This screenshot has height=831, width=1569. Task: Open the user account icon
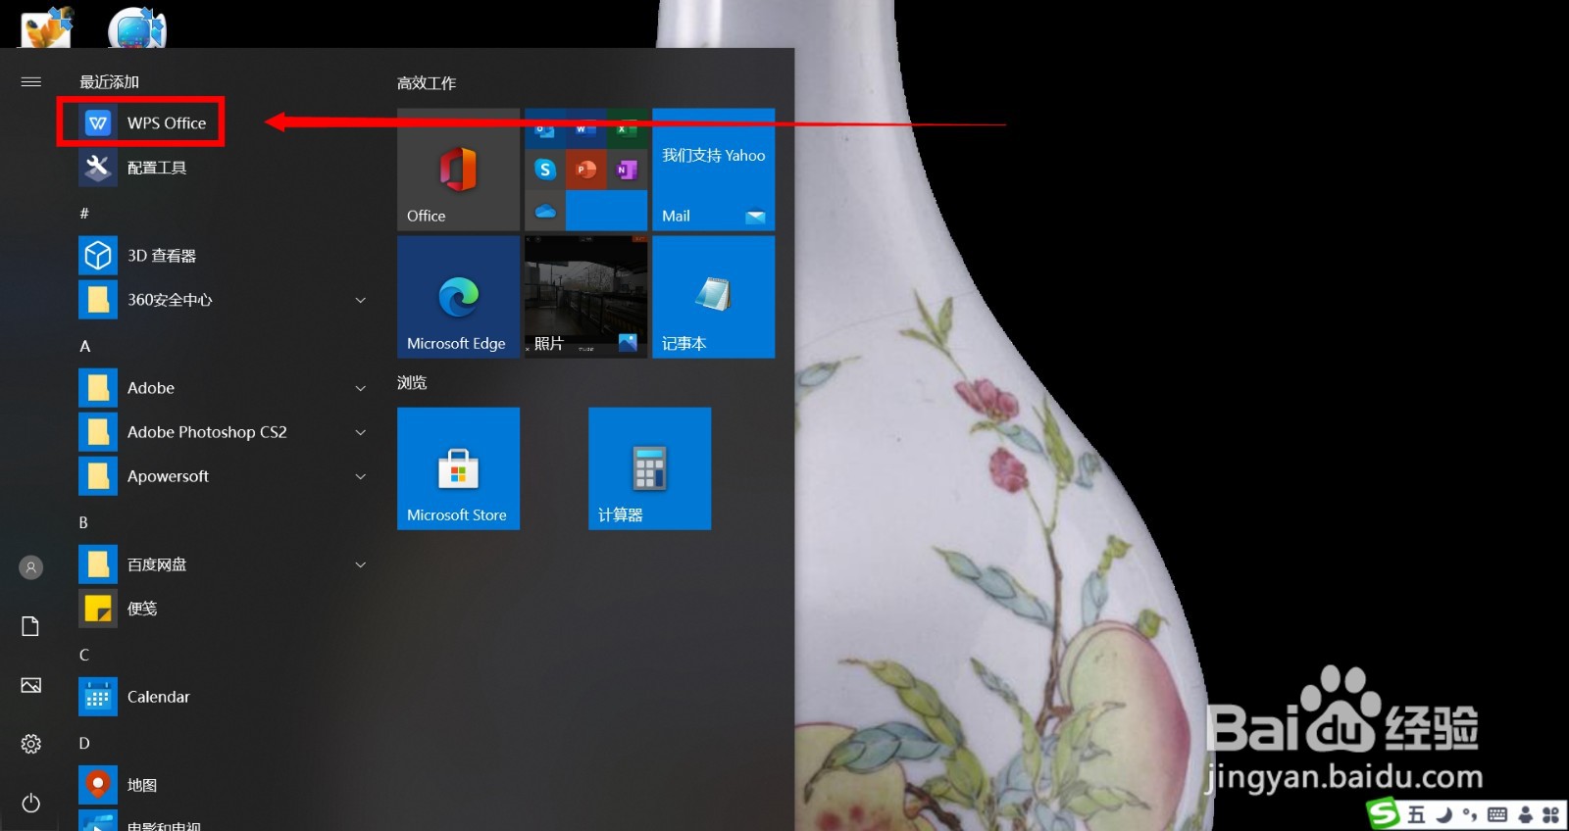point(31,567)
